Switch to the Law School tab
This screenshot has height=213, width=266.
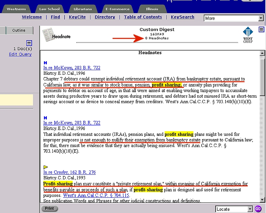pos(50,9)
